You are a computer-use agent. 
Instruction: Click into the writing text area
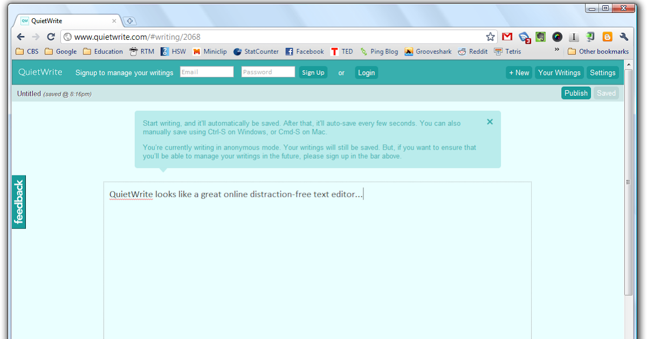click(x=318, y=260)
